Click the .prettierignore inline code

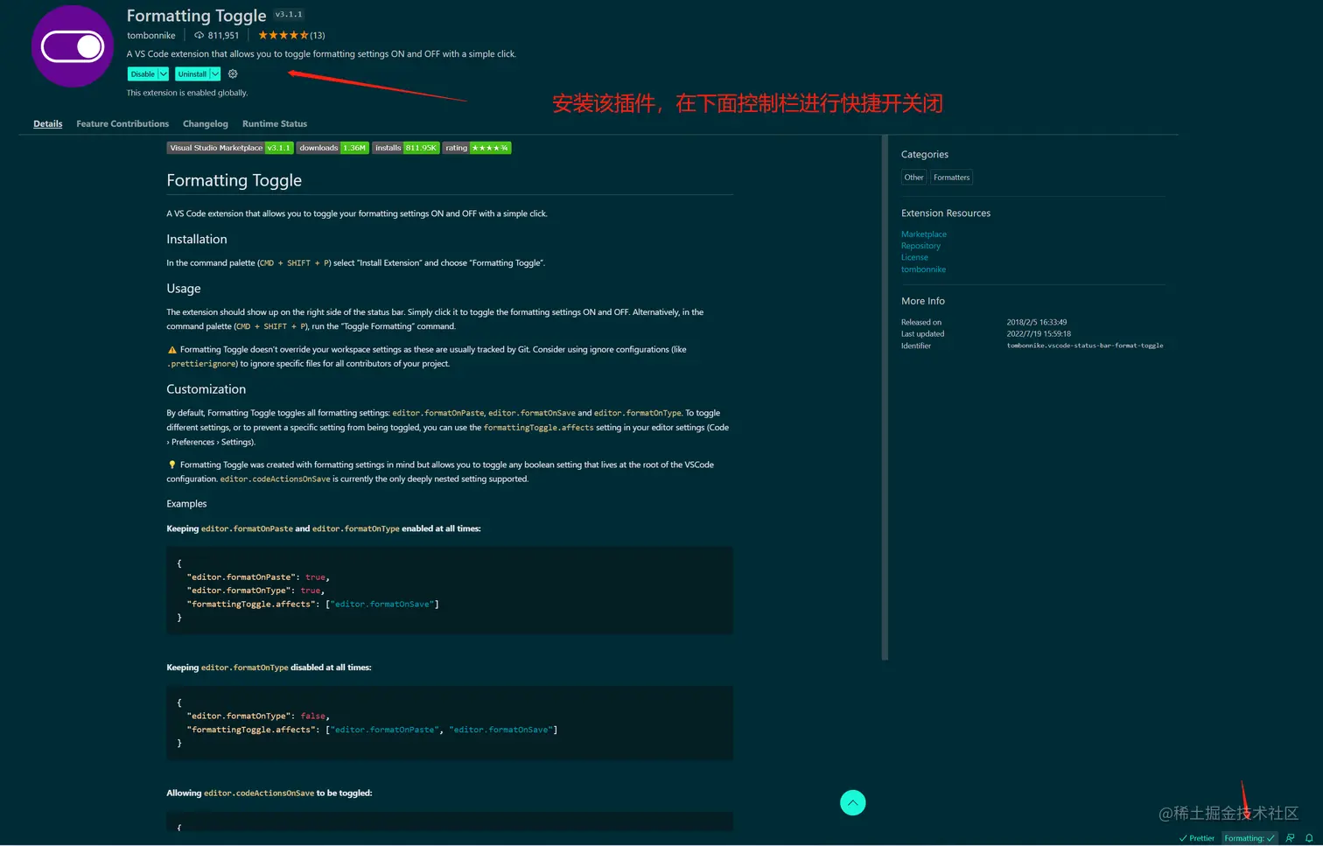(201, 364)
